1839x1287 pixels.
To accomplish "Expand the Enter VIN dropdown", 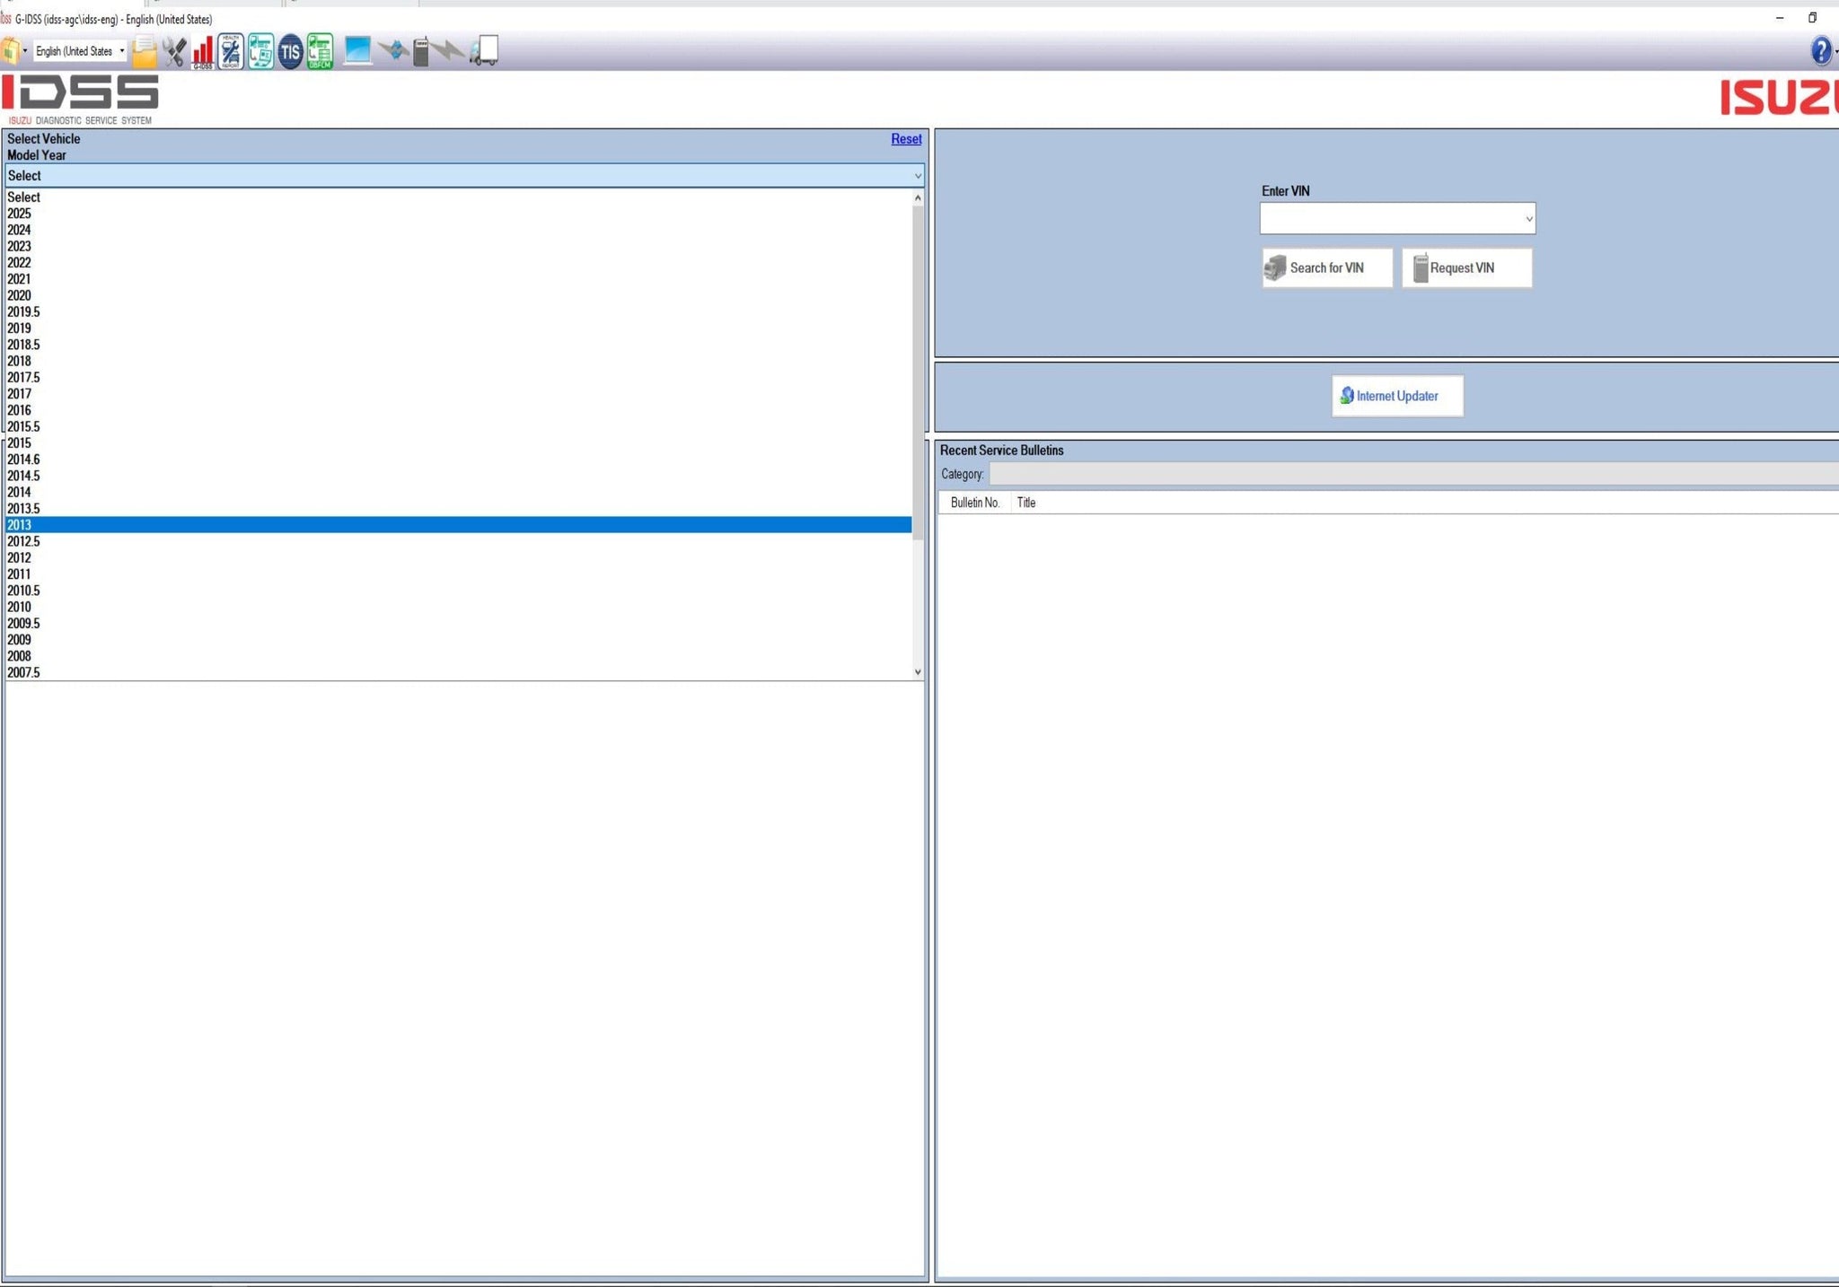I will 1528,219.
